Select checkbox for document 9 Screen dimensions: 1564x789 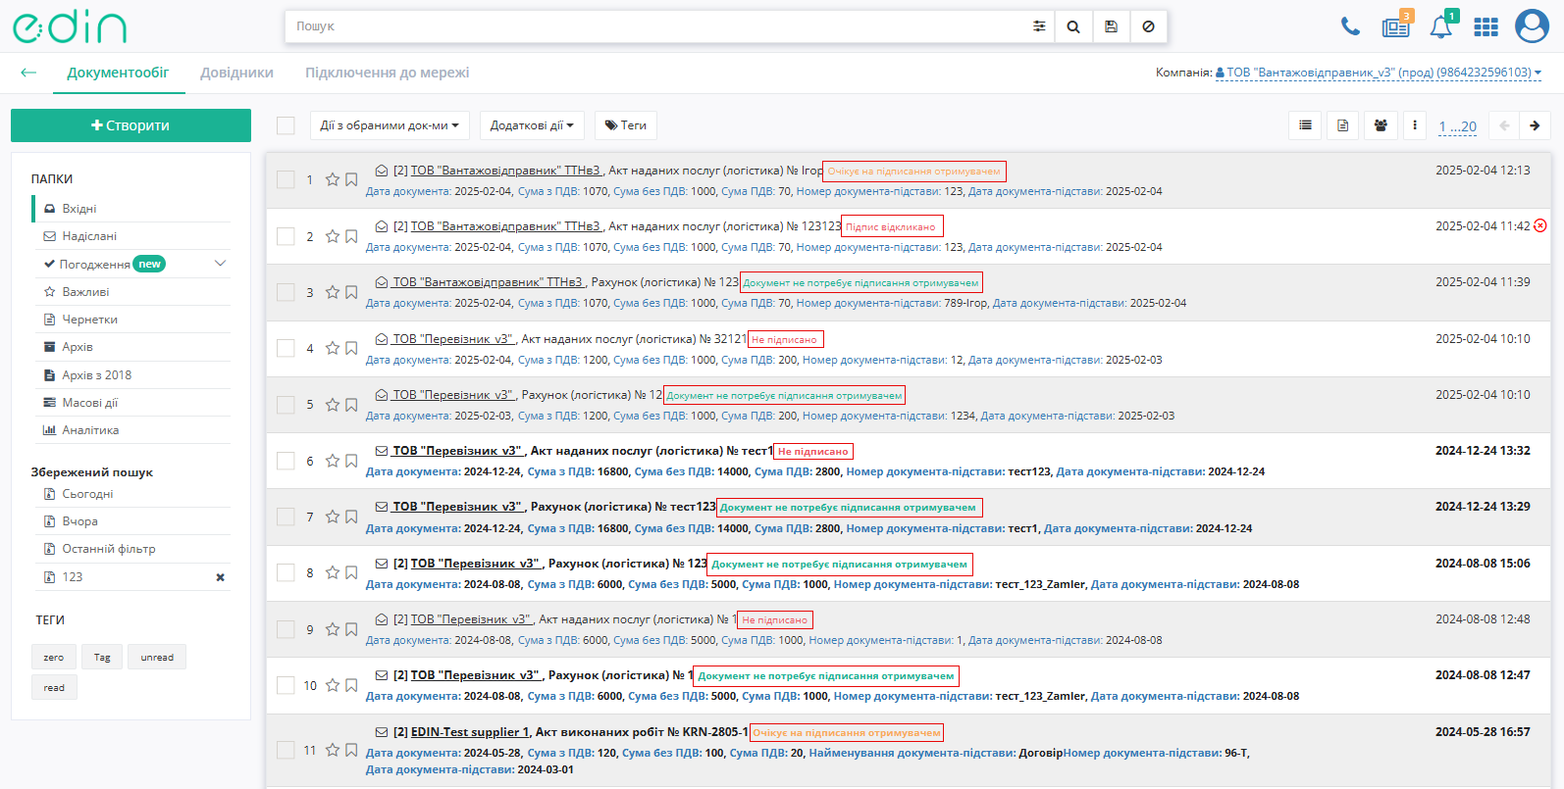click(286, 629)
